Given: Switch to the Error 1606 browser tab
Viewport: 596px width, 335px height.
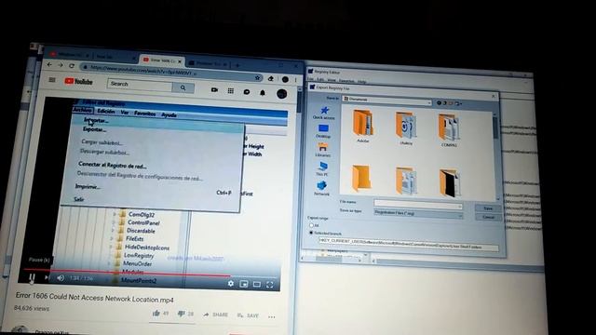Looking at the screenshot, I should pos(161,60).
